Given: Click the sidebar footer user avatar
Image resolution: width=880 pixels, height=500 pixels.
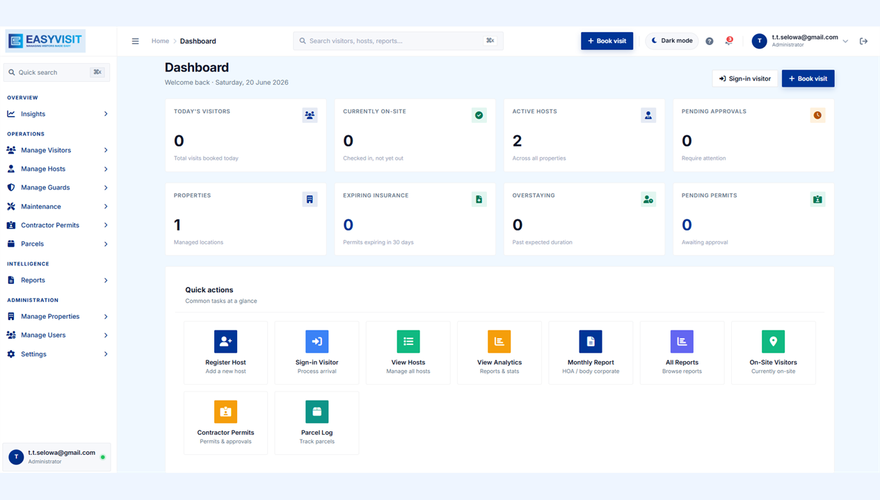Looking at the screenshot, I should (16, 457).
